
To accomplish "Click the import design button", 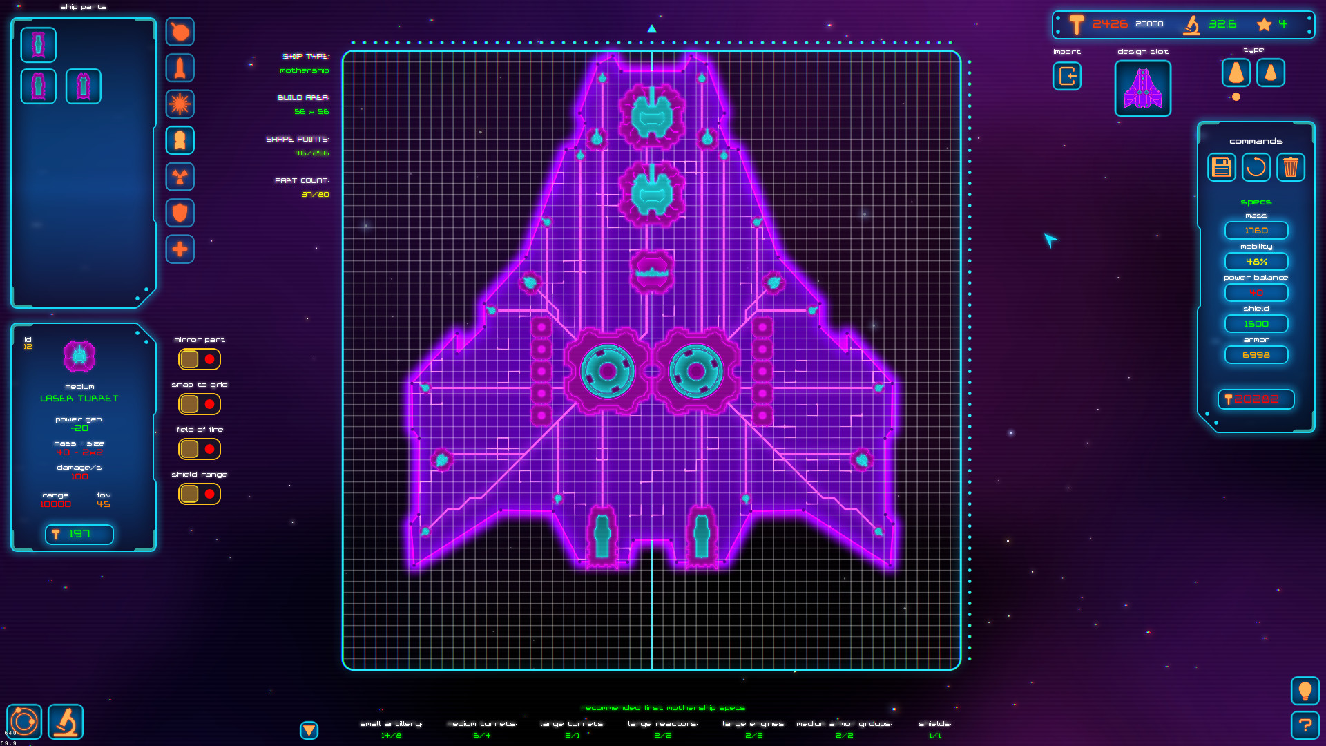I will 1067,76.
